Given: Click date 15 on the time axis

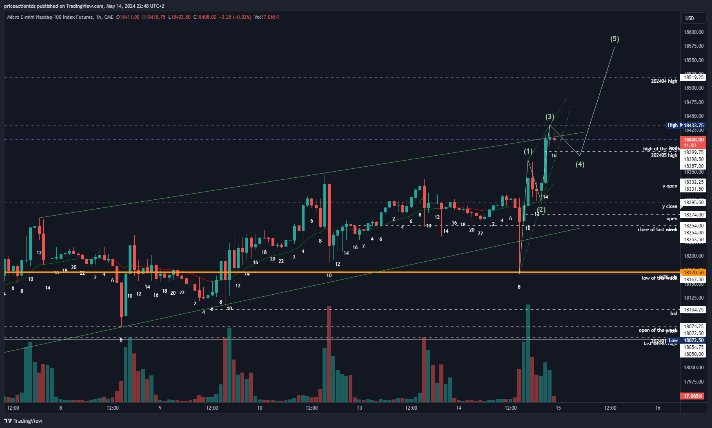Looking at the screenshot, I should pos(558,408).
